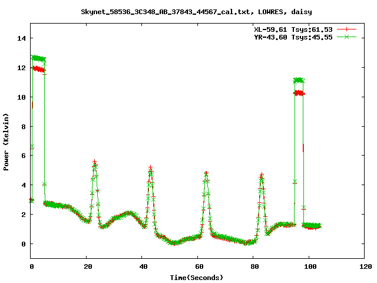This screenshot has width=377, height=283.
Task: Select legend entry XL-59.61 Tsys:61.53
Action: tap(293, 29)
